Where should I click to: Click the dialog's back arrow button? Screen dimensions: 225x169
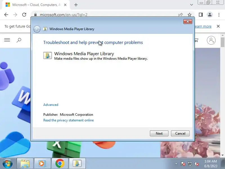click(37, 29)
